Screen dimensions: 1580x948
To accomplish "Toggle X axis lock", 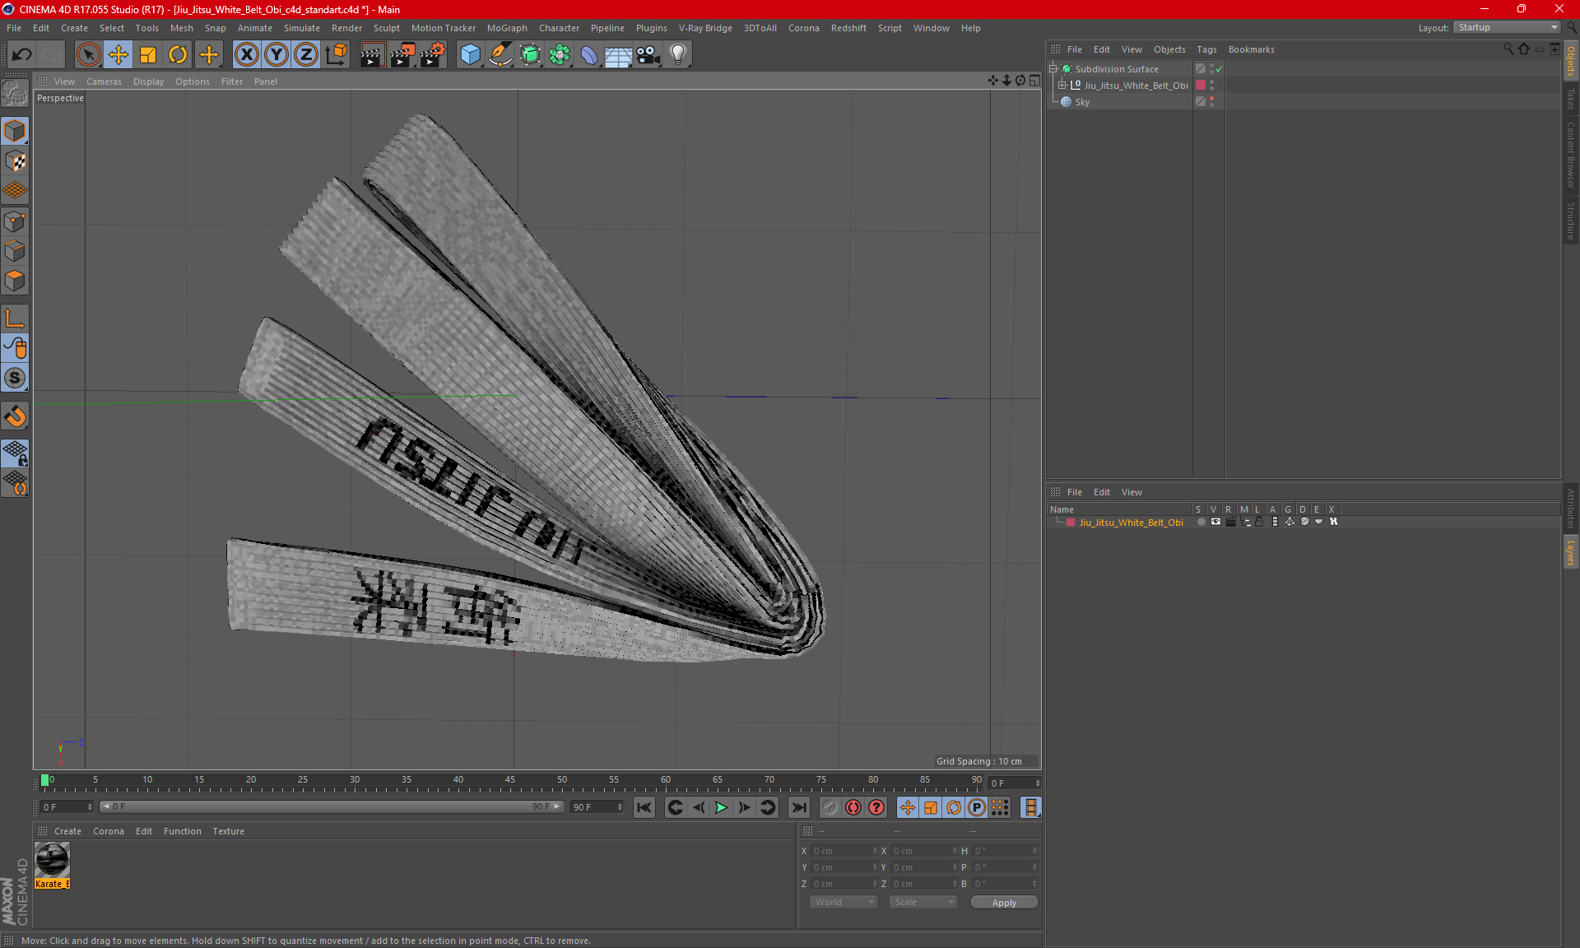I will pos(246,55).
